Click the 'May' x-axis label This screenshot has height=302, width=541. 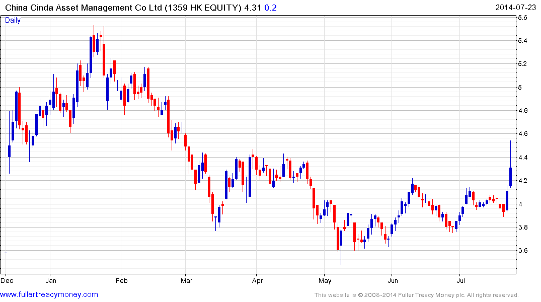pos(325,280)
